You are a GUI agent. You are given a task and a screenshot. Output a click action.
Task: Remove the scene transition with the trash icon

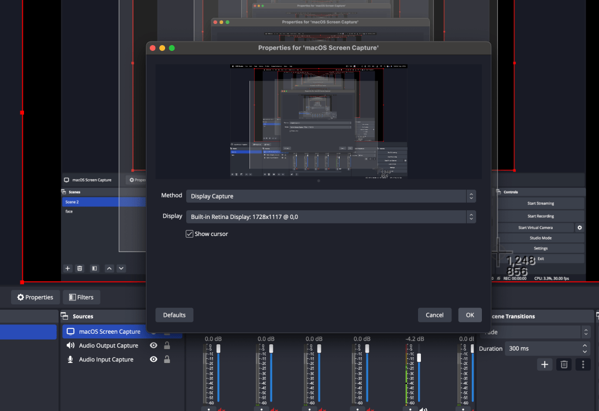(x=564, y=364)
